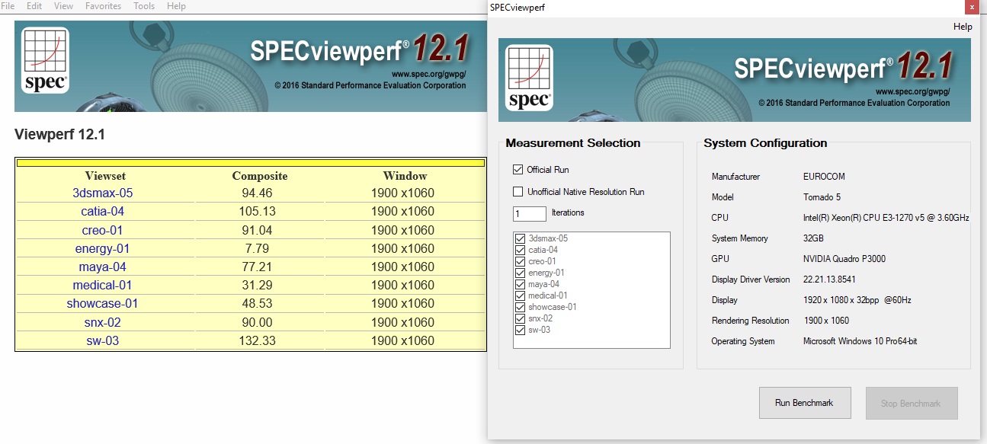Click the SPEC logo in the browser results page

click(46, 60)
